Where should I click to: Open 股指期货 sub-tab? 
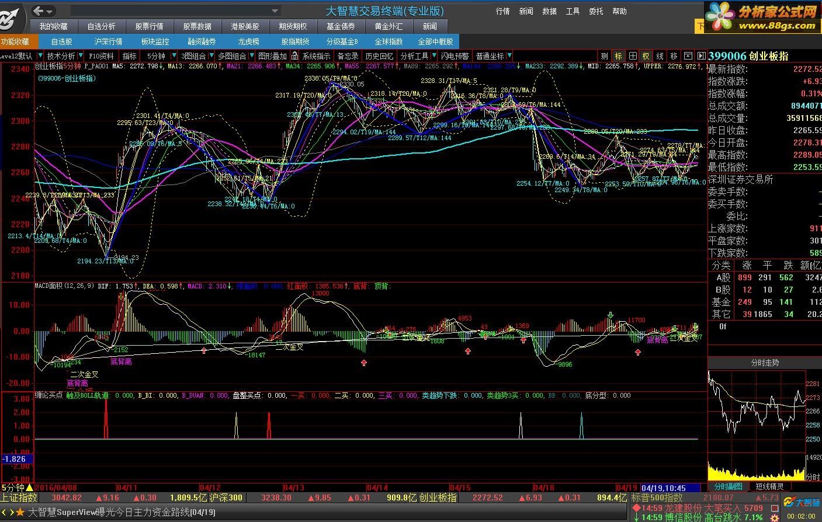(x=296, y=41)
